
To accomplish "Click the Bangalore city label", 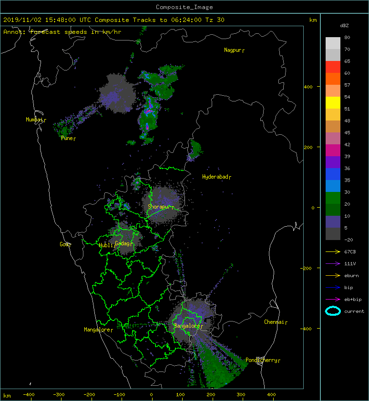I will point(187,326).
